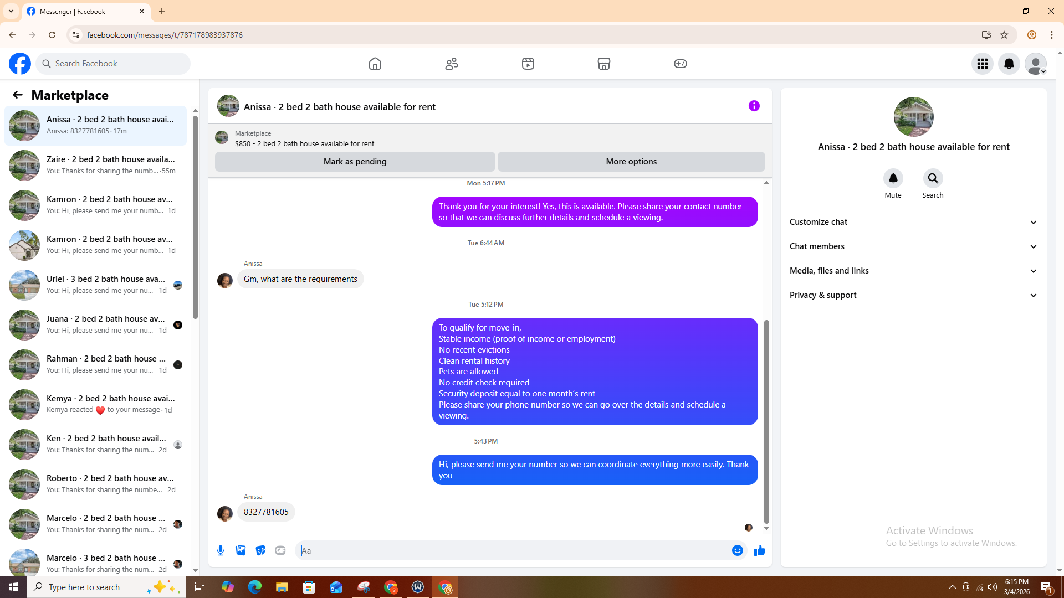The image size is (1064, 598).
Task: Click the taskbar search box
Action: [106, 587]
